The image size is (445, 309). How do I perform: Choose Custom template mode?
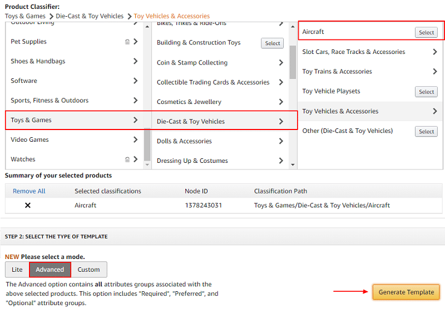(x=89, y=270)
